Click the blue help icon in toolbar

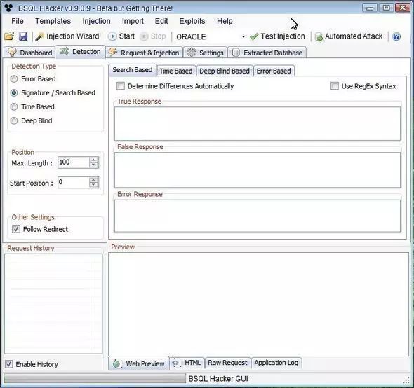396,36
